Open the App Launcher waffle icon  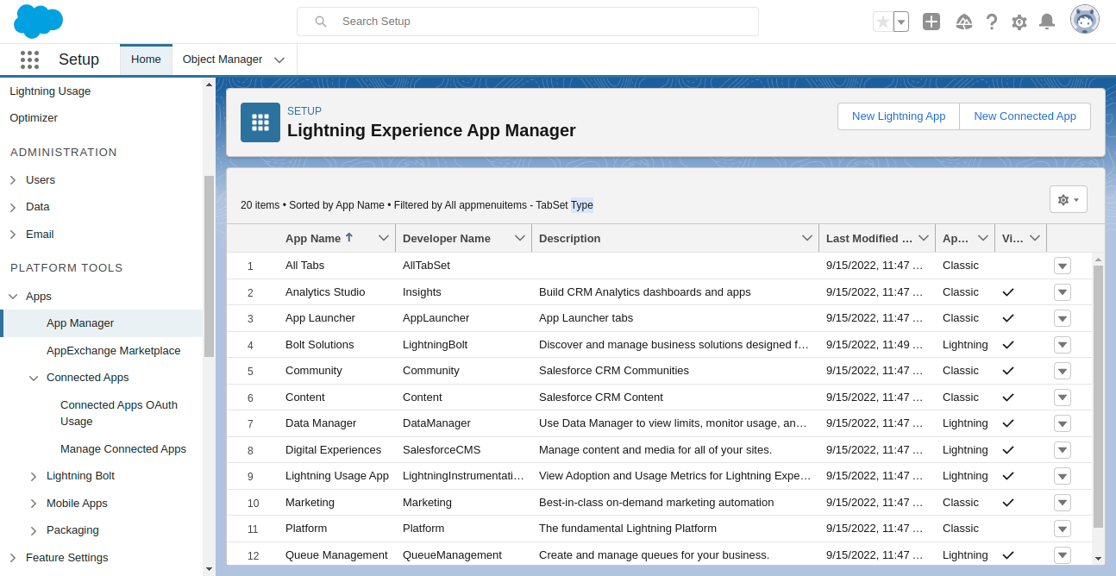coord(29,59)
